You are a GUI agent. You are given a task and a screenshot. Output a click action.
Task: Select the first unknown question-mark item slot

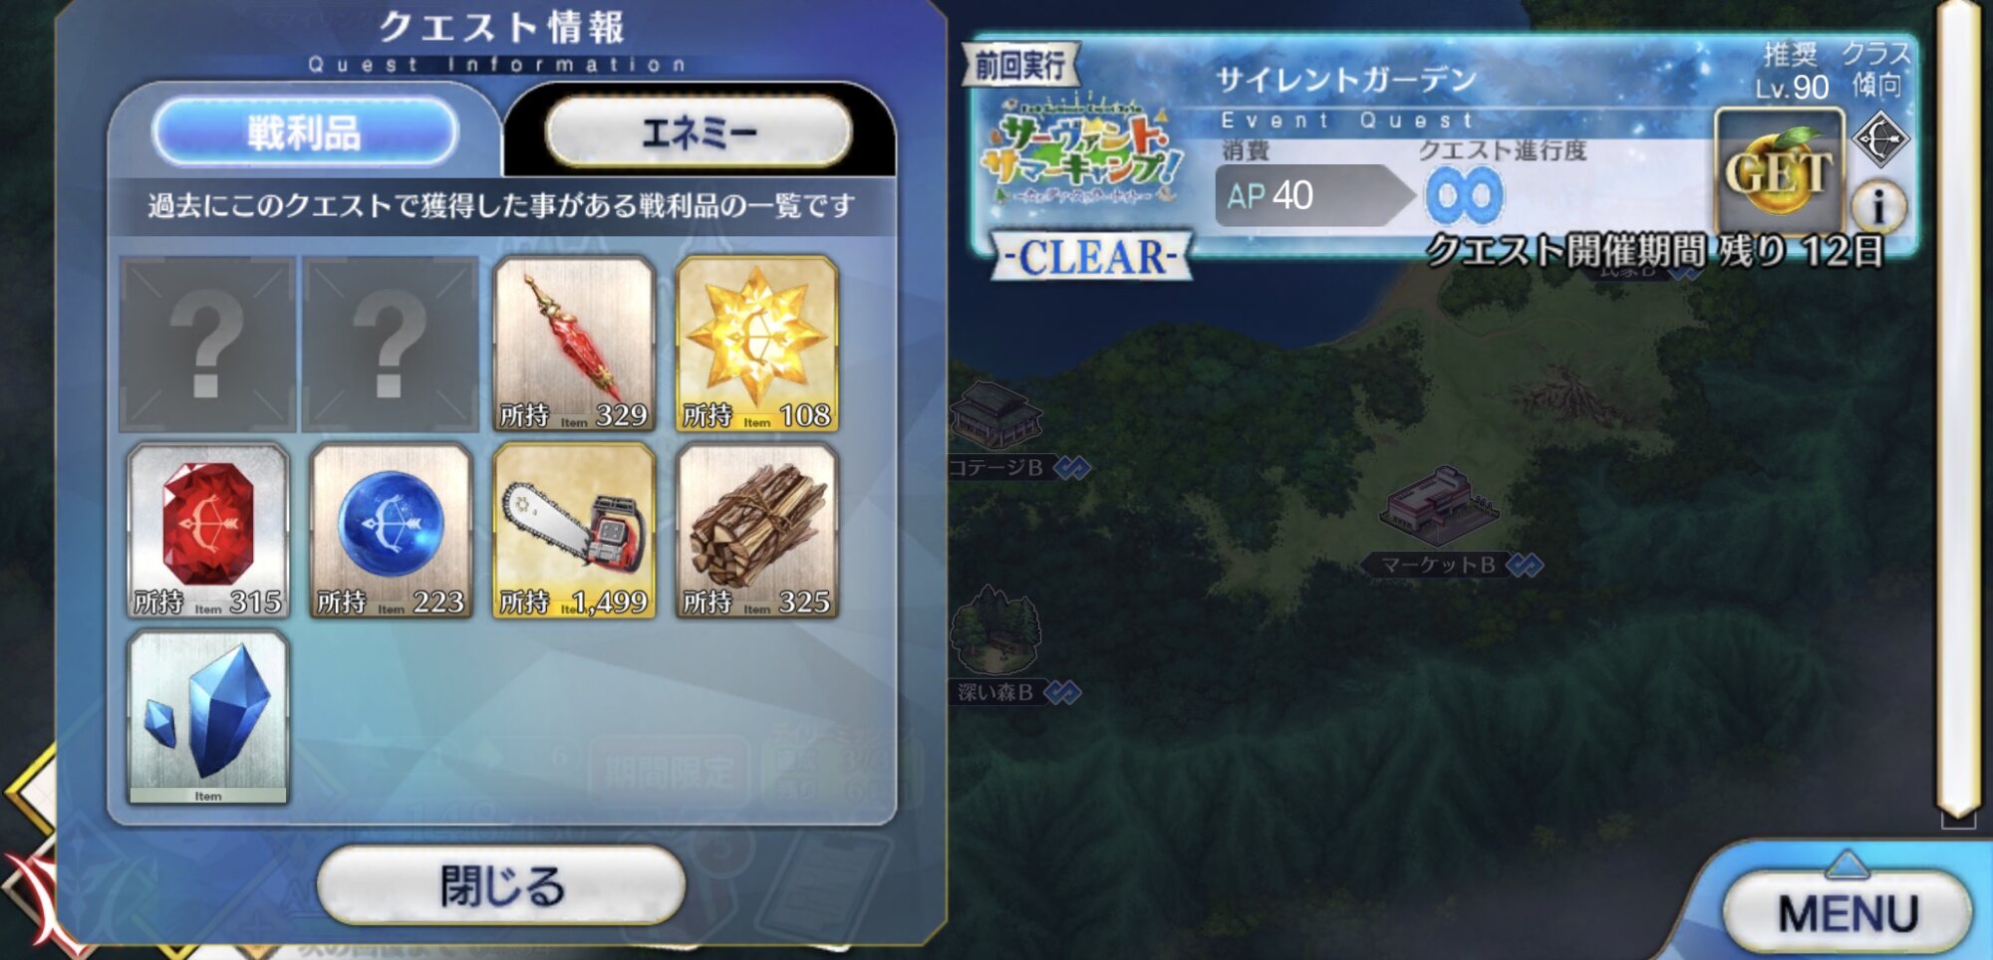pos(207,344)
